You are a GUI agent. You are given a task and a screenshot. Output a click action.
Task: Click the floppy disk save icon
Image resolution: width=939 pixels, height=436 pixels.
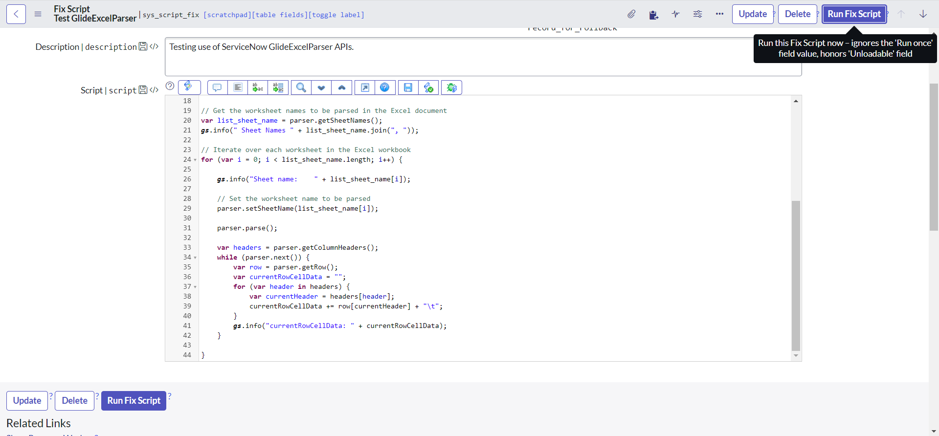point(408,87)
